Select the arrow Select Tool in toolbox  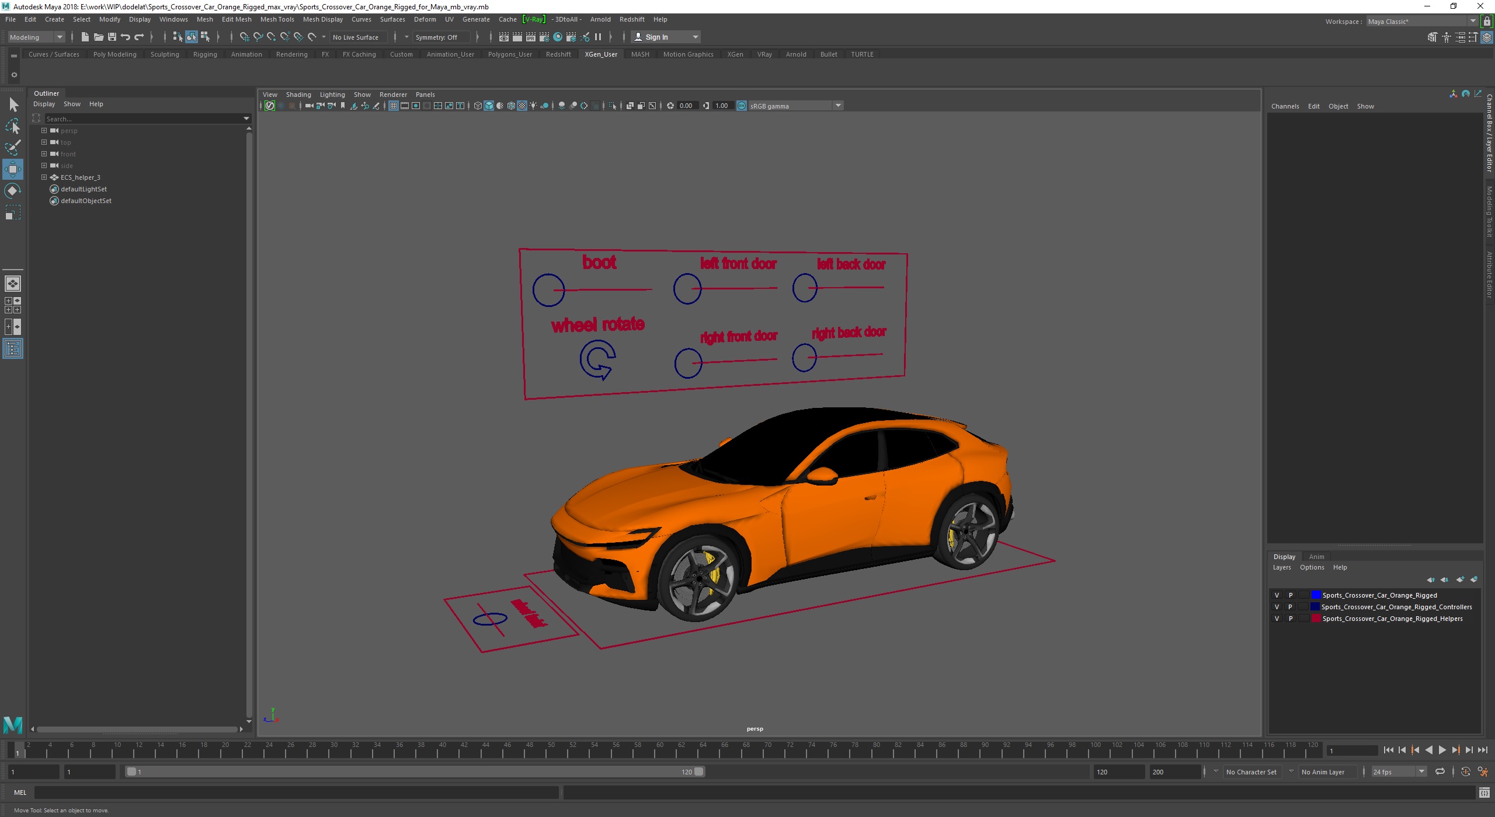click(13, 105)
